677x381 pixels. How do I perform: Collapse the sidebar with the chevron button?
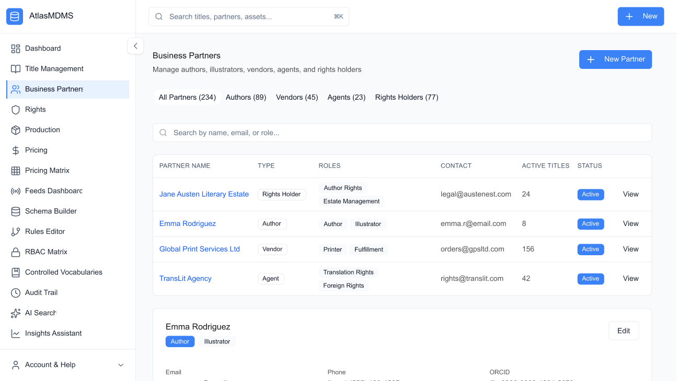coord(135,46)
